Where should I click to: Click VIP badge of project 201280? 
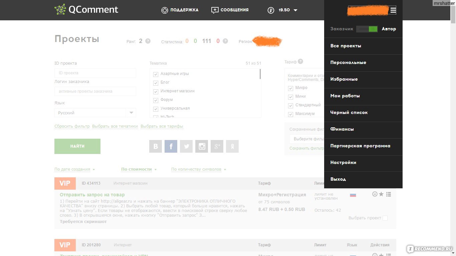[x=65, y=245]
